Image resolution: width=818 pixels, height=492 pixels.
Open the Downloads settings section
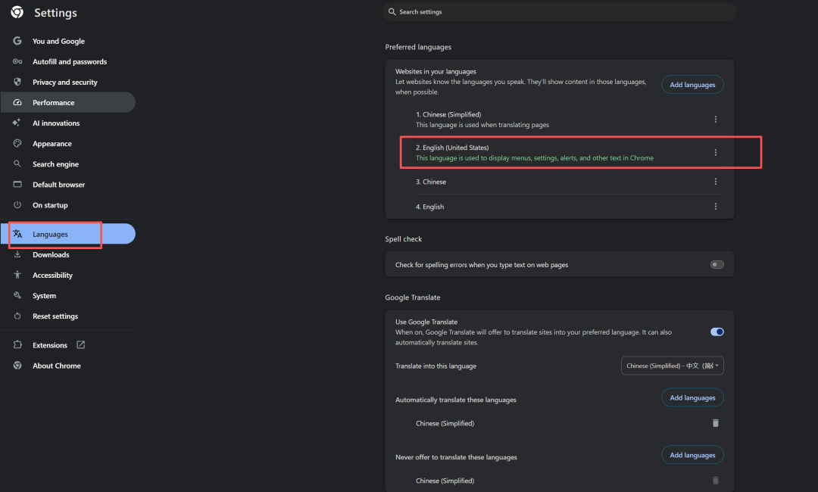[x=51, y=255]
